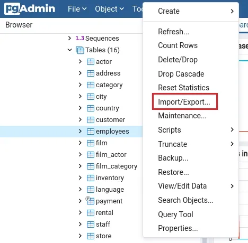Click the Sequences node icon
Screen dimensions: 248x243
(80, 38)
